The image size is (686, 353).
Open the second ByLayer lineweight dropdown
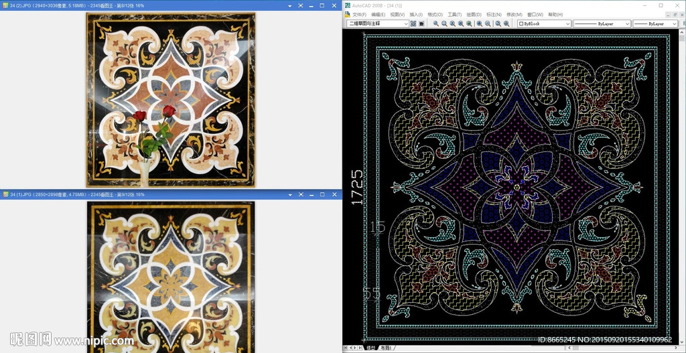pyautogui.click(x=655, y=23)
